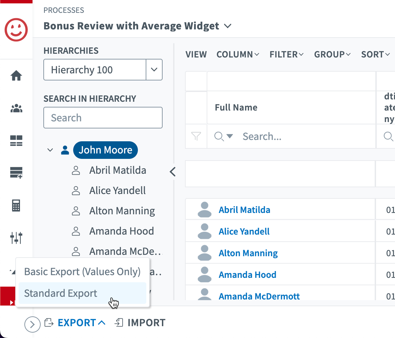Click the home icon in sidebar
The image size is (395, 338).
16,76
